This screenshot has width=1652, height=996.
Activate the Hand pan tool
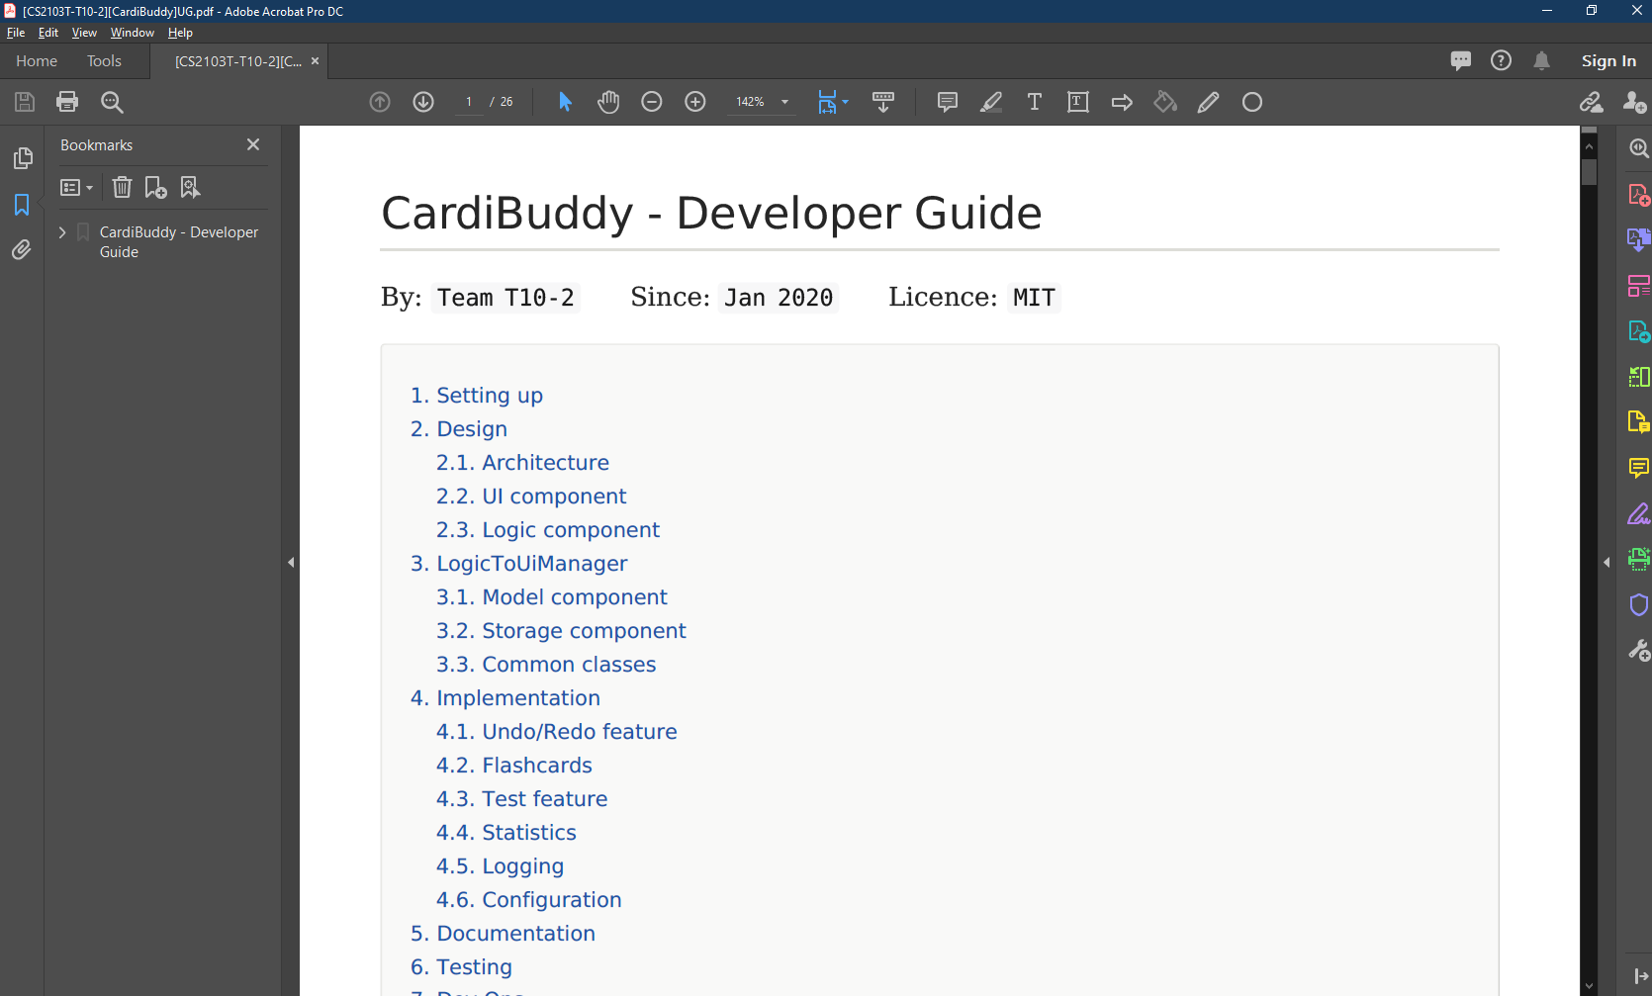pyautogui.click(x=608, y=102)
